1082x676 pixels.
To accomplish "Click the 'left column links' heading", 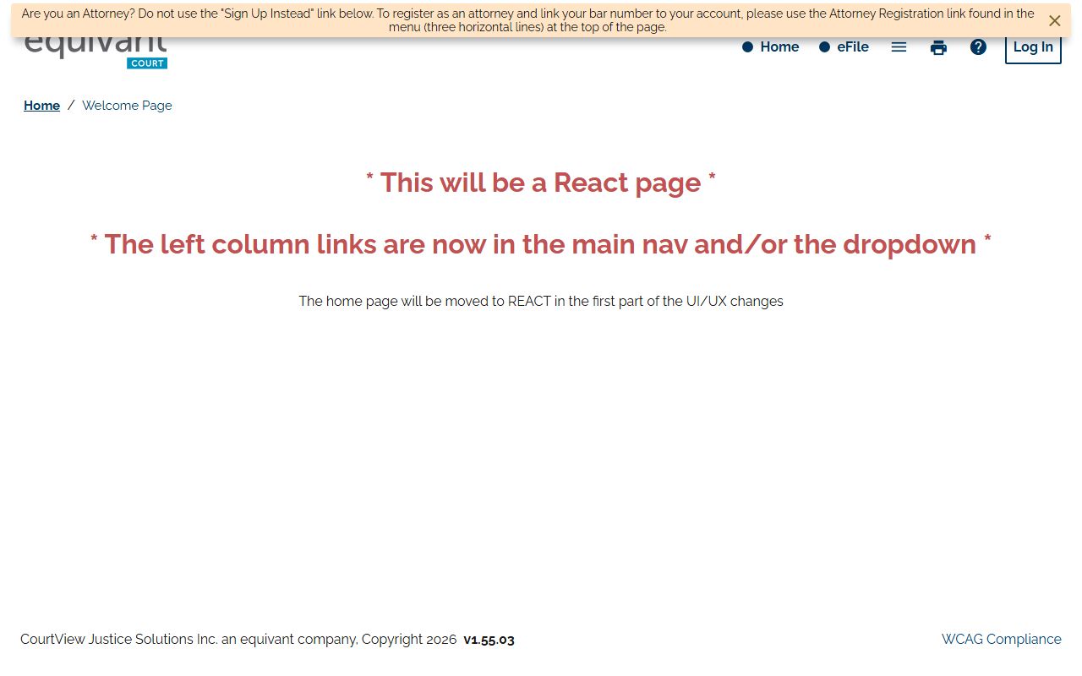I will 541,244.
